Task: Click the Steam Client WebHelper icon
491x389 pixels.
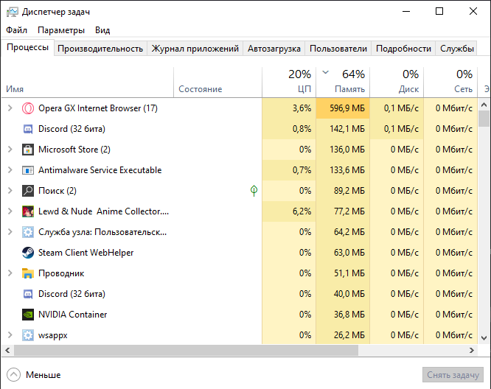Action: [x=28, y=253]
